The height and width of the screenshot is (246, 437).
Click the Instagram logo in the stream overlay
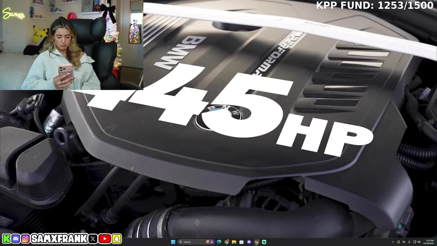pos(25,238)
